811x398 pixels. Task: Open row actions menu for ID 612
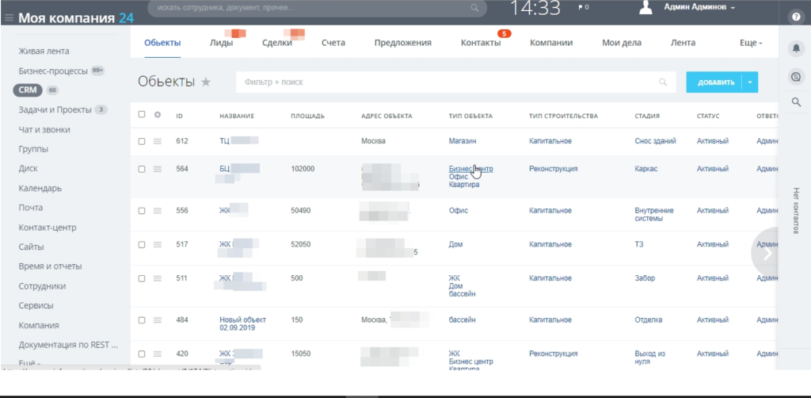[x=158, y=141]
